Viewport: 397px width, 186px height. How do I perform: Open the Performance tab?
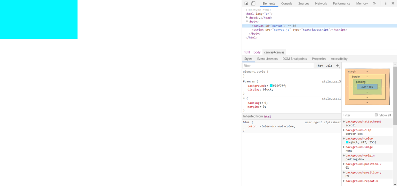342,4
